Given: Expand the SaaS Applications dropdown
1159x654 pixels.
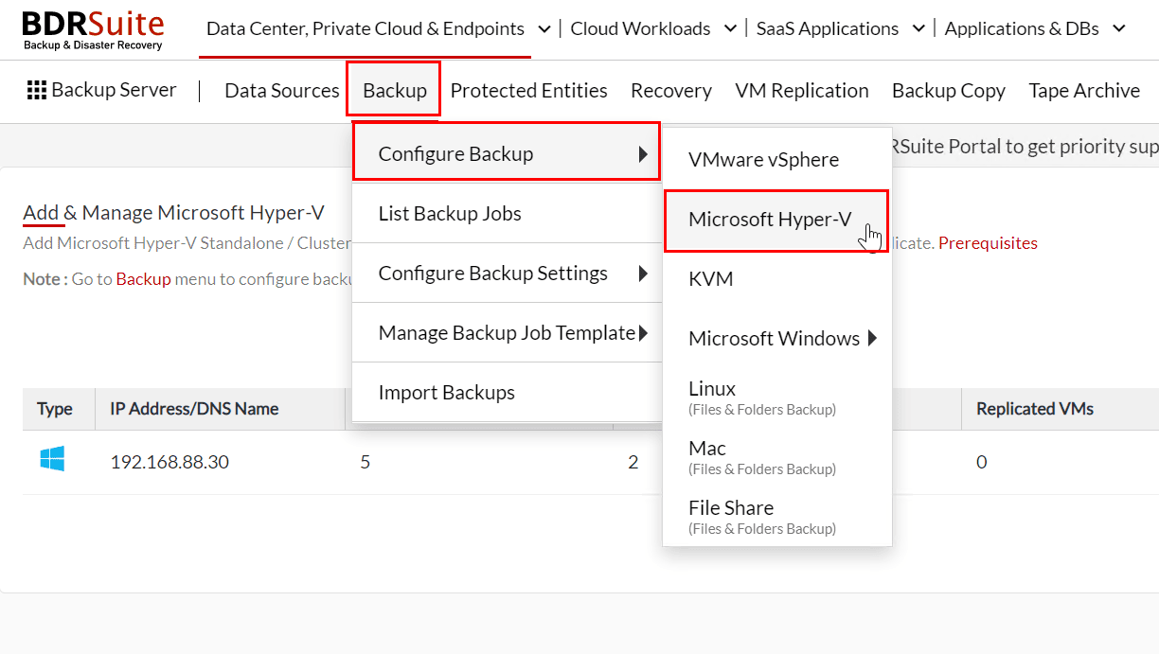Looking at the screenshot, I should click(x=918, y=29).
